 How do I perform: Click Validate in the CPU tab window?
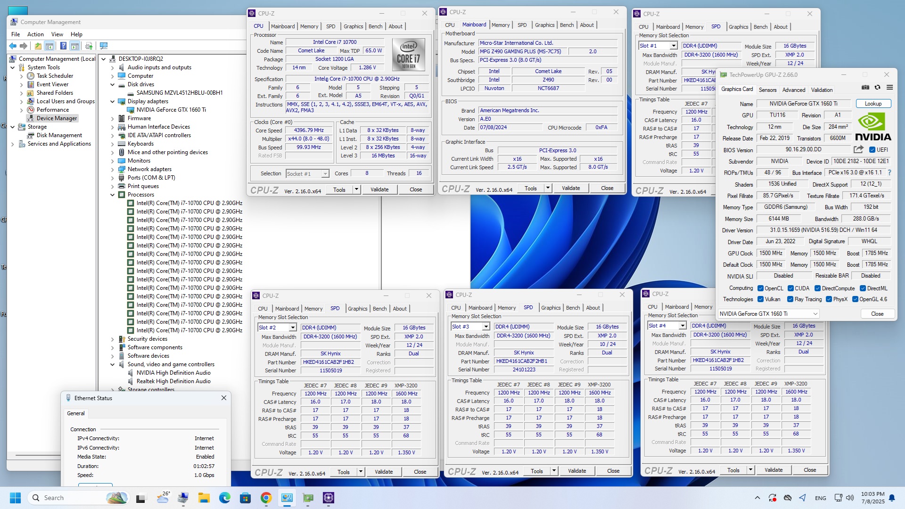pyautogui.click(x=379, y=189)
